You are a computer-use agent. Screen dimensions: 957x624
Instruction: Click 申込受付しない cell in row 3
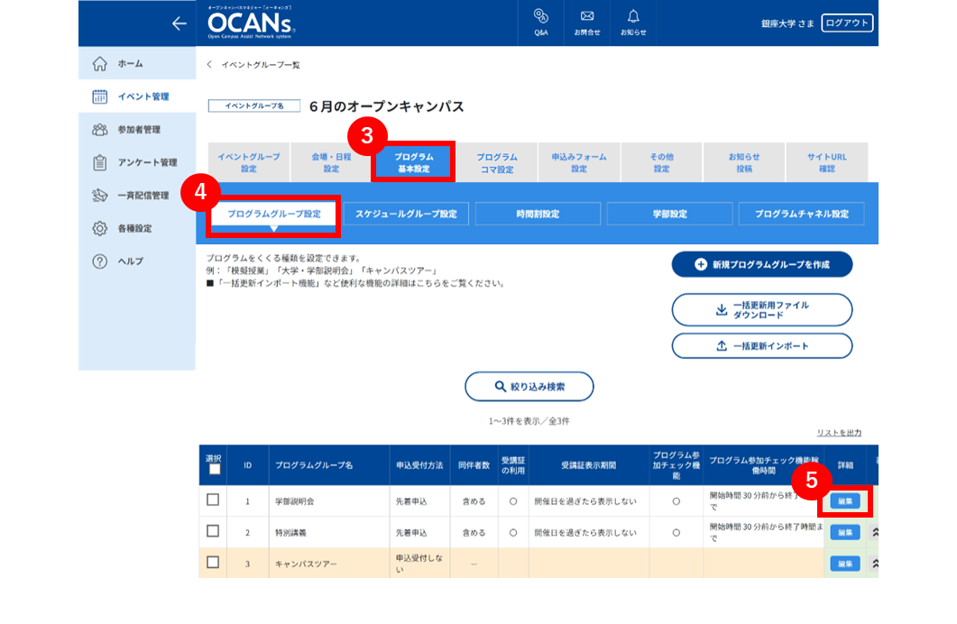click(x=419, y=564)
